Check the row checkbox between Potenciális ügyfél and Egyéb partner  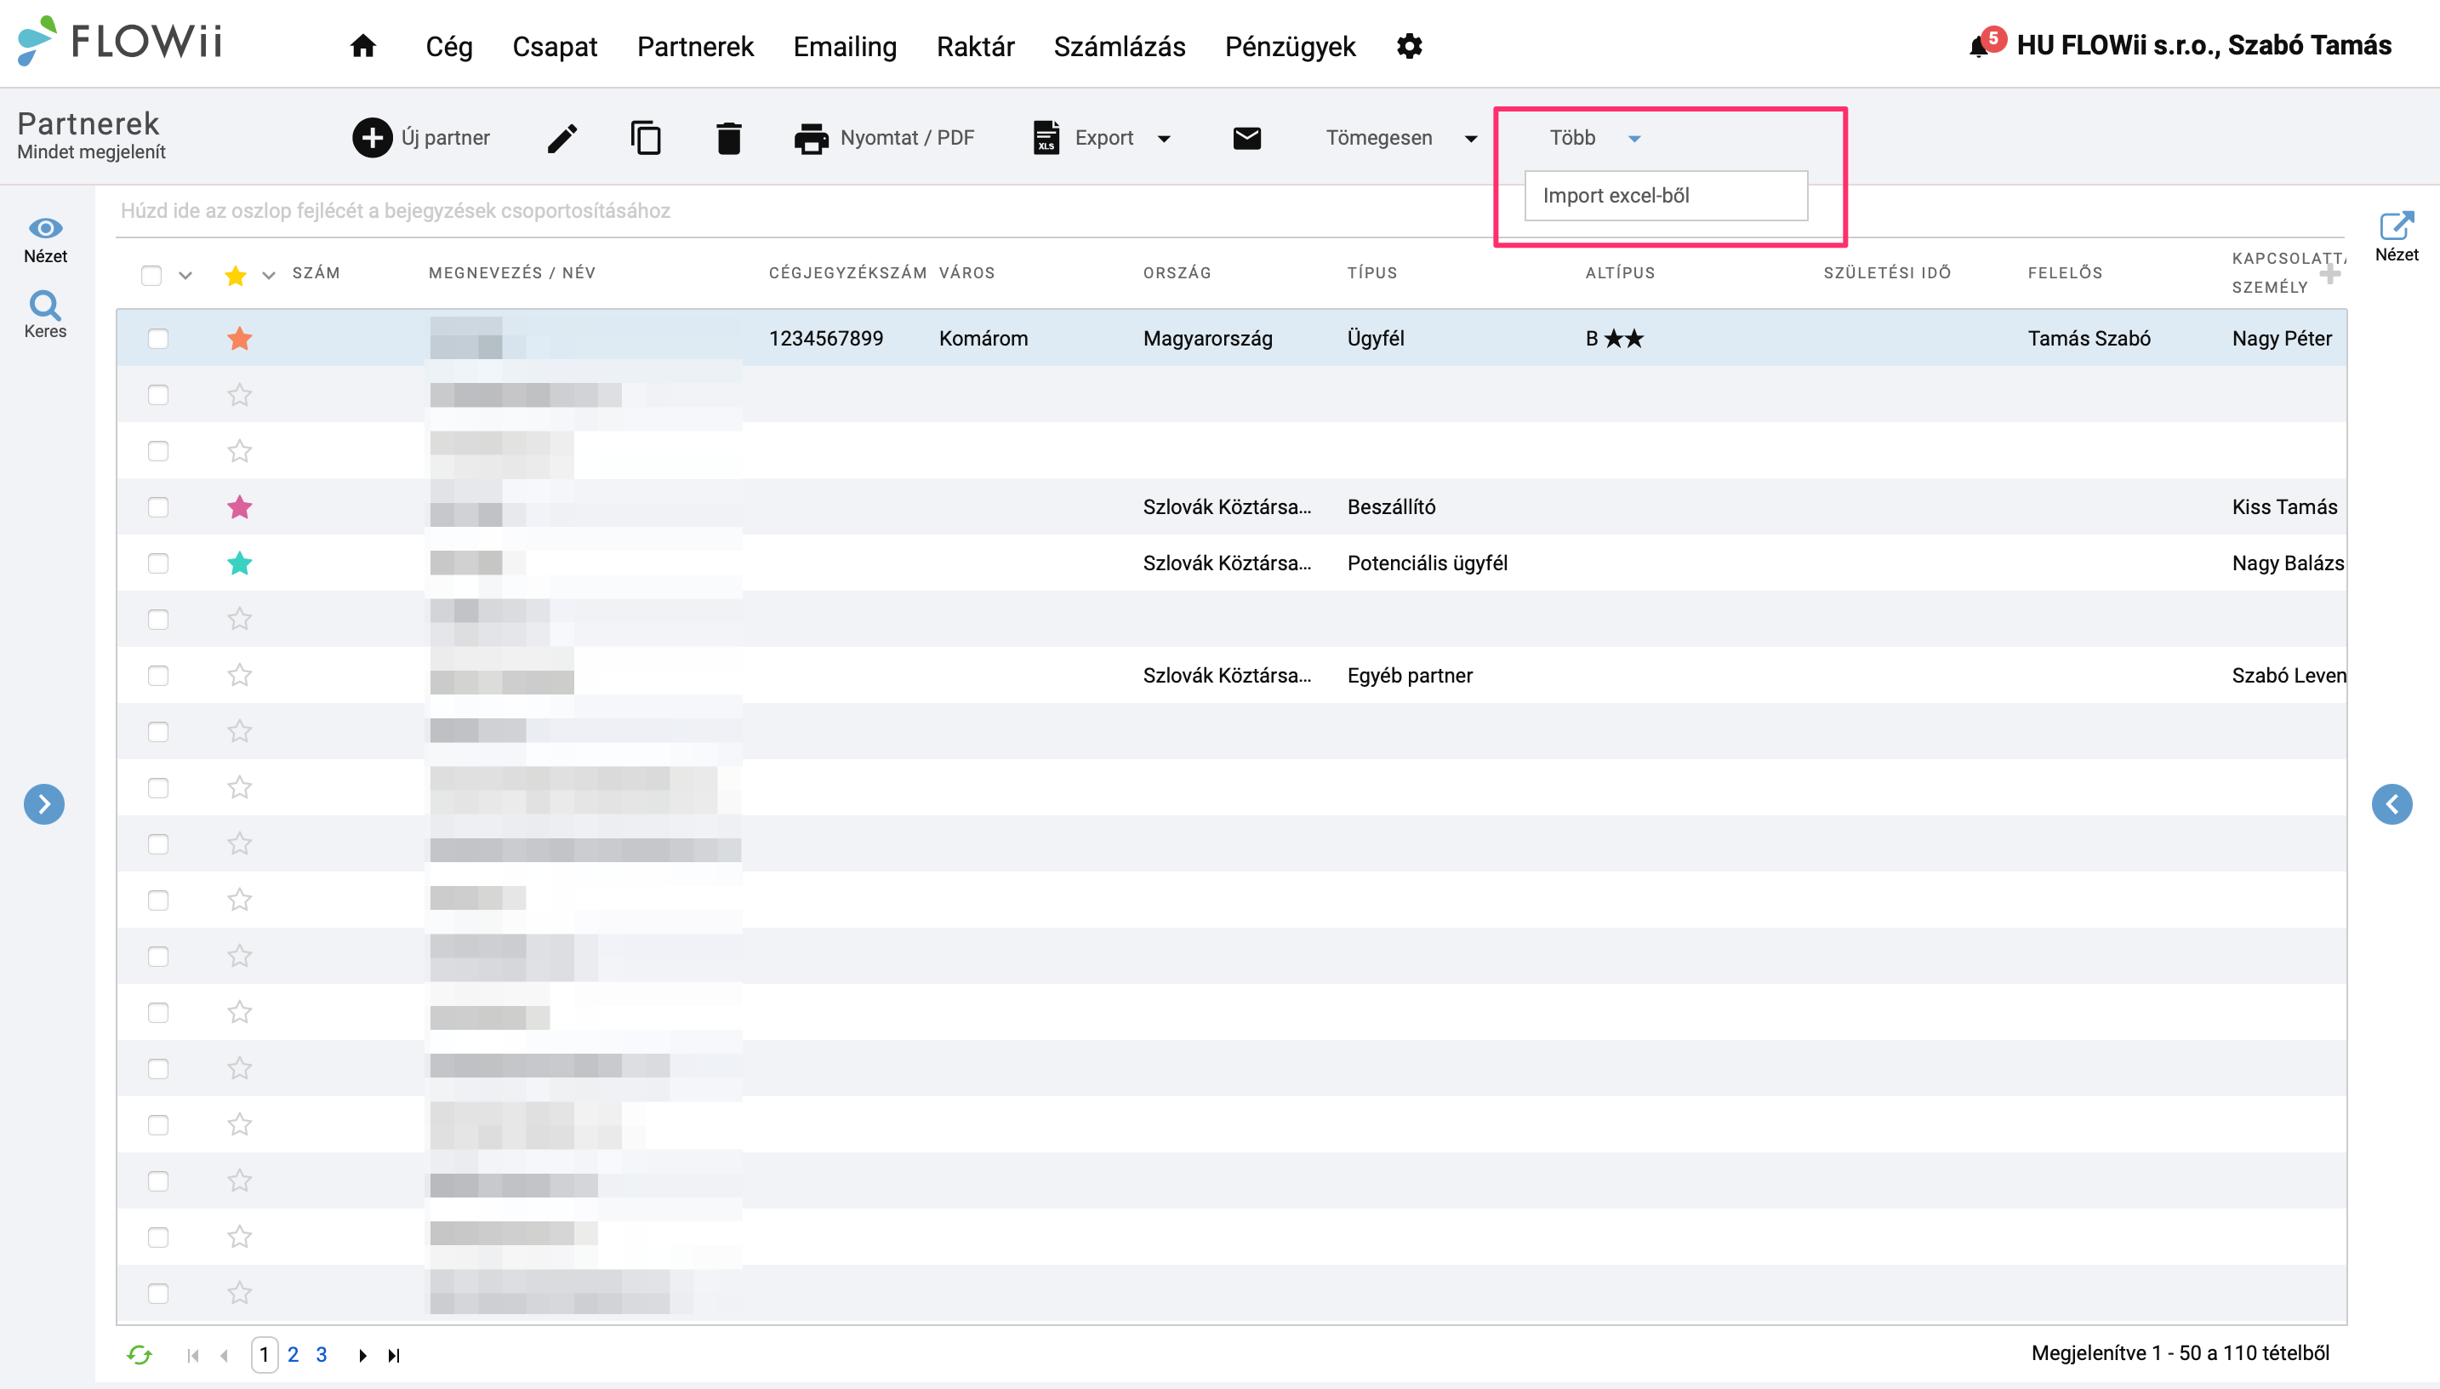[158, 619]
